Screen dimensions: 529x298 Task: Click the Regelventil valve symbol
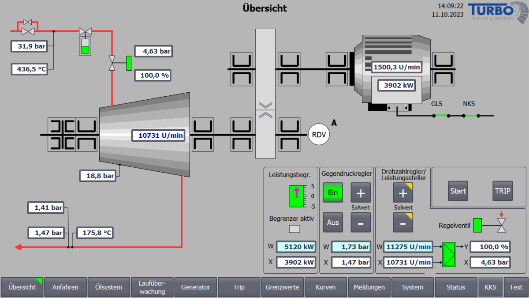[x=501, y=225]
